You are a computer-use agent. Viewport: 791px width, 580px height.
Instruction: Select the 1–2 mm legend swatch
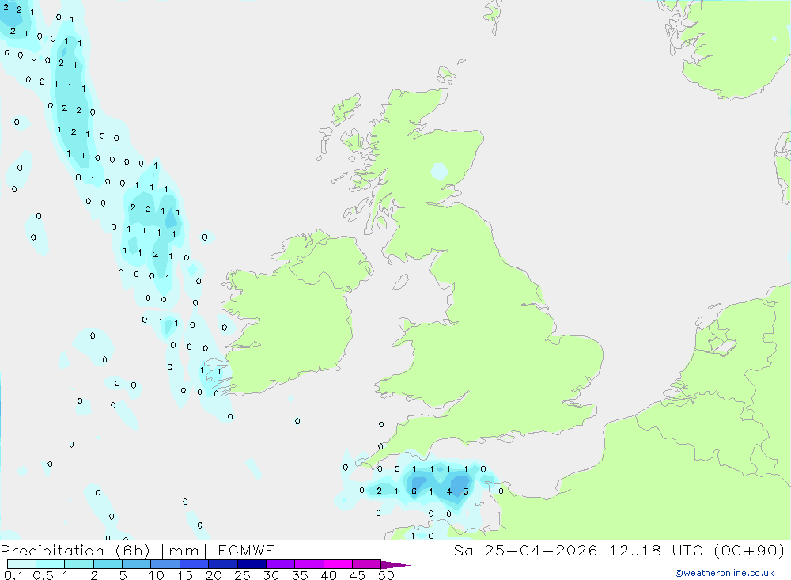(x=79, y=564)
